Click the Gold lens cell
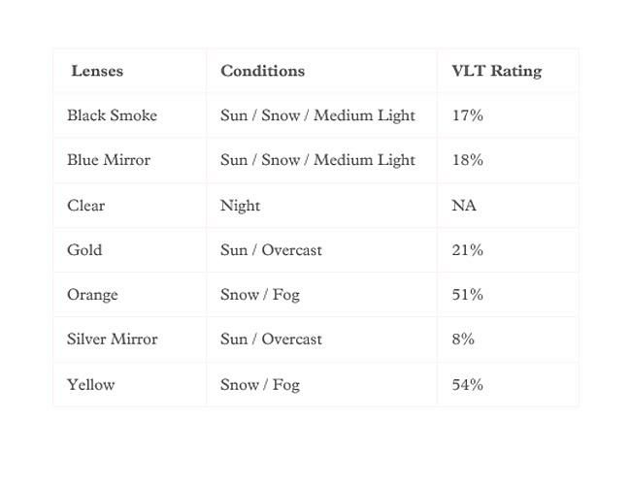Viewport: 631px width, 485px height. click(84, 250)
